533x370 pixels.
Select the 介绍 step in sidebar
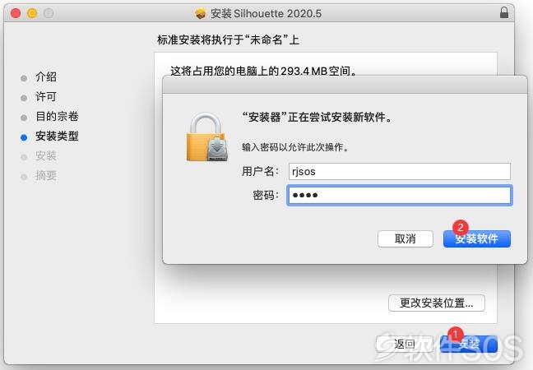coord(46,77)
